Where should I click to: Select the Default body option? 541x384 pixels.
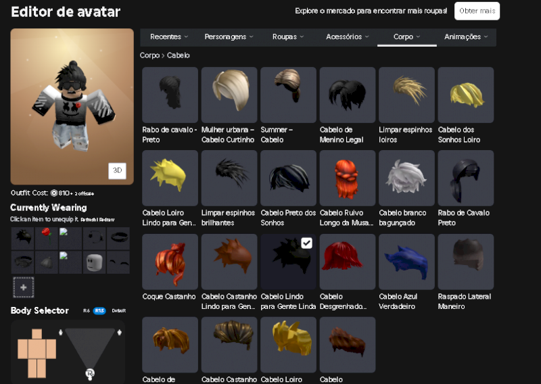(x=119, y=310)
